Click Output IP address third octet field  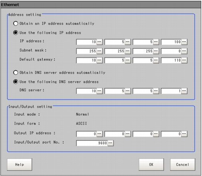pyautogui.click(x=143, y=134)
